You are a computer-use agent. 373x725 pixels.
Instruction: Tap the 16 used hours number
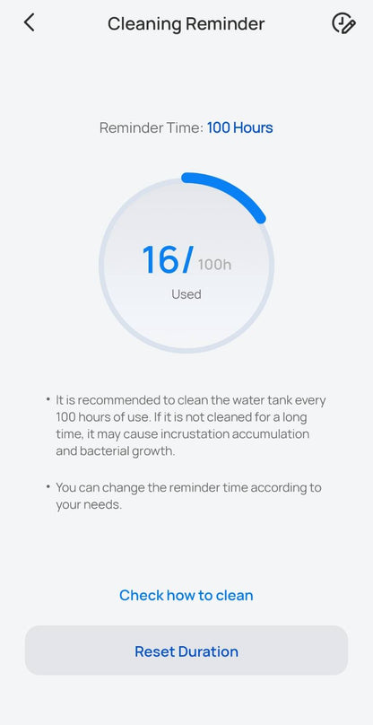[160, 260]
